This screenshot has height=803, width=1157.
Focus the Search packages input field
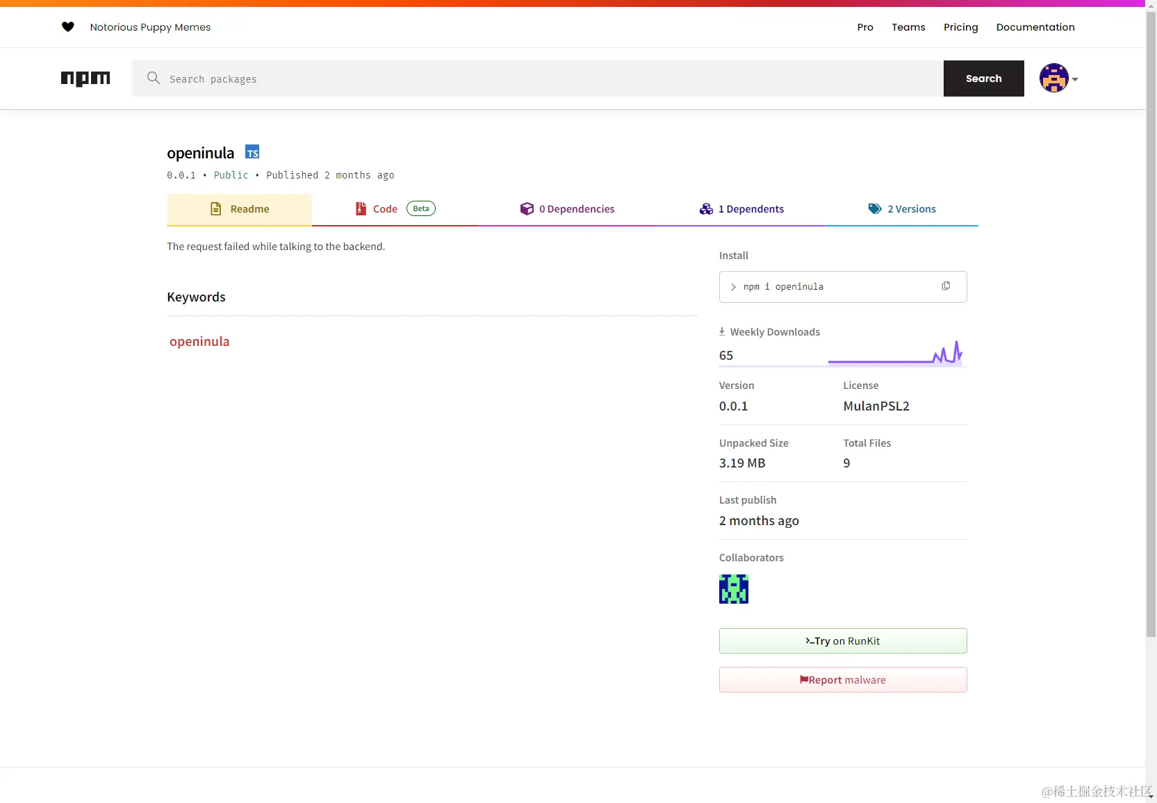[x=538, y=78]
